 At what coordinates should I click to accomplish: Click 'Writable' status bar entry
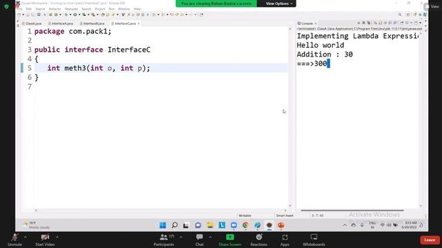coord(244,216)
